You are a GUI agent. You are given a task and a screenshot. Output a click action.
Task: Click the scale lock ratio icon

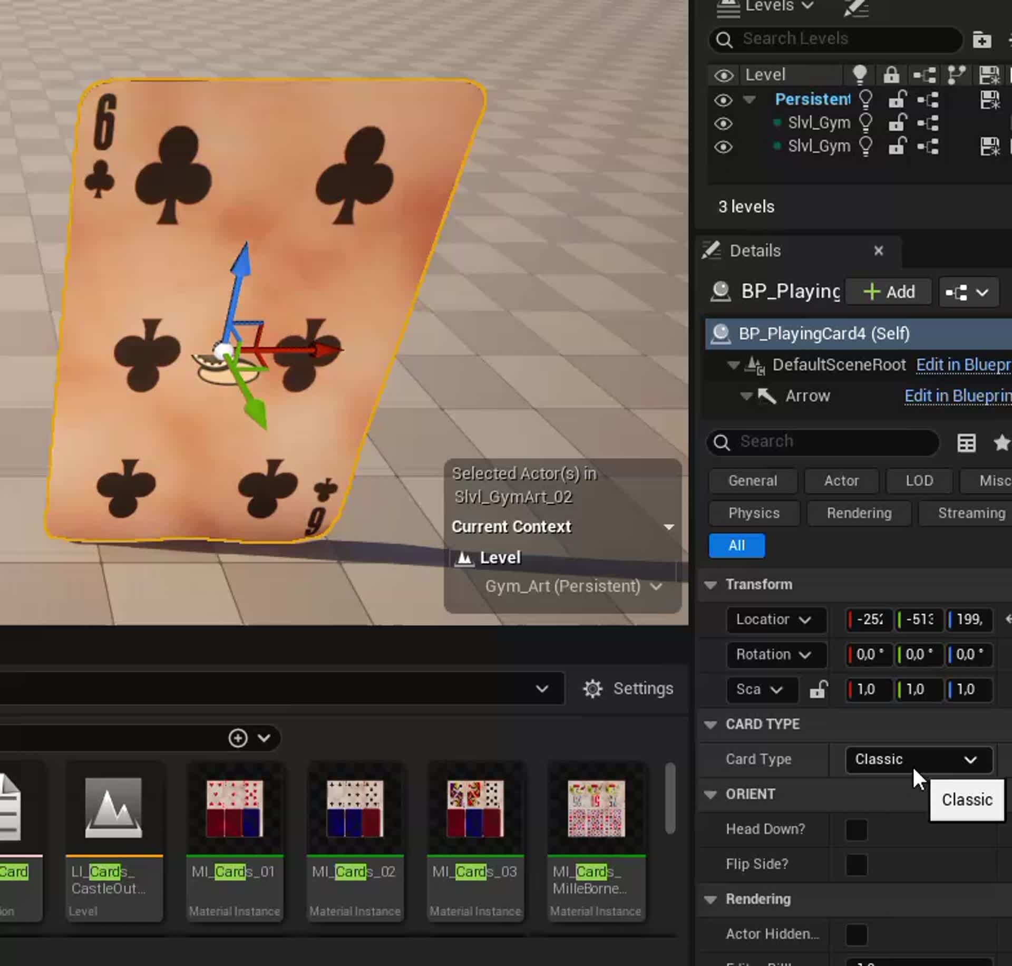tap(818, 689)
